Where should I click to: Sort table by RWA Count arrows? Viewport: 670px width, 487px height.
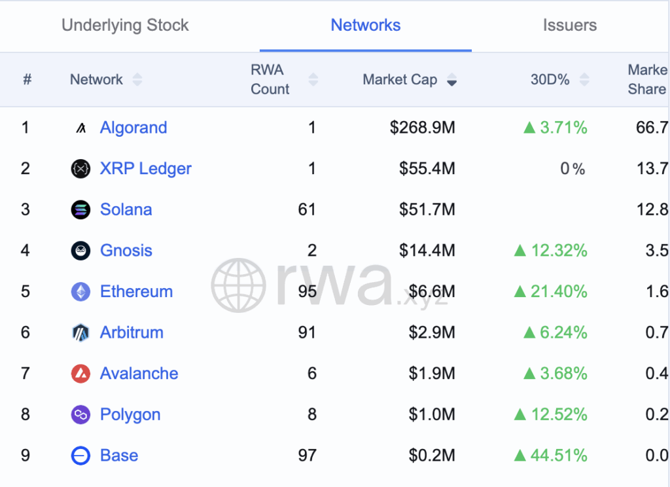[x=313, y=80]
